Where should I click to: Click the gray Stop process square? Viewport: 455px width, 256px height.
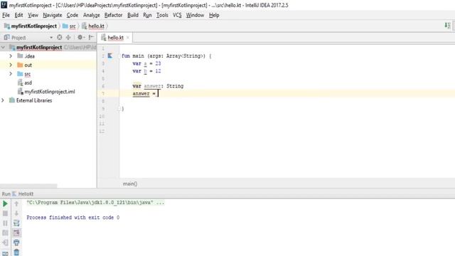click(x=5, y=213)
